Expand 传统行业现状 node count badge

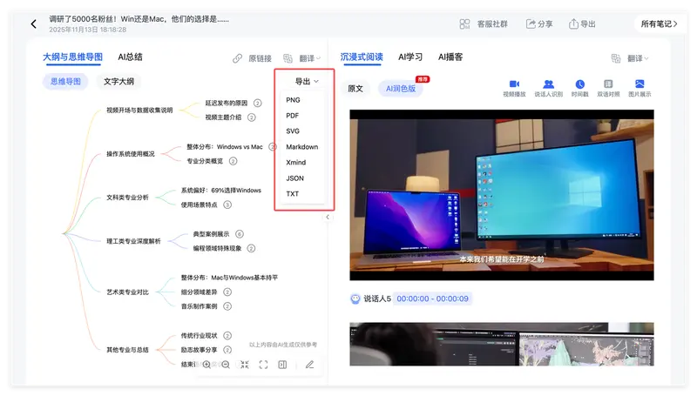click(227, 335)
